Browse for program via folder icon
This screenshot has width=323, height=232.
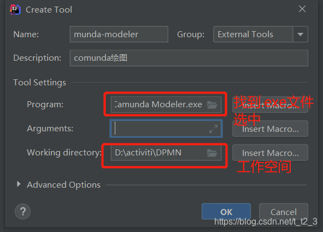[212, 105]
